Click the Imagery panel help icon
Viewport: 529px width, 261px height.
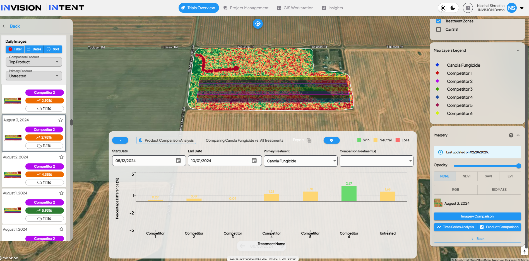[511, 135]
